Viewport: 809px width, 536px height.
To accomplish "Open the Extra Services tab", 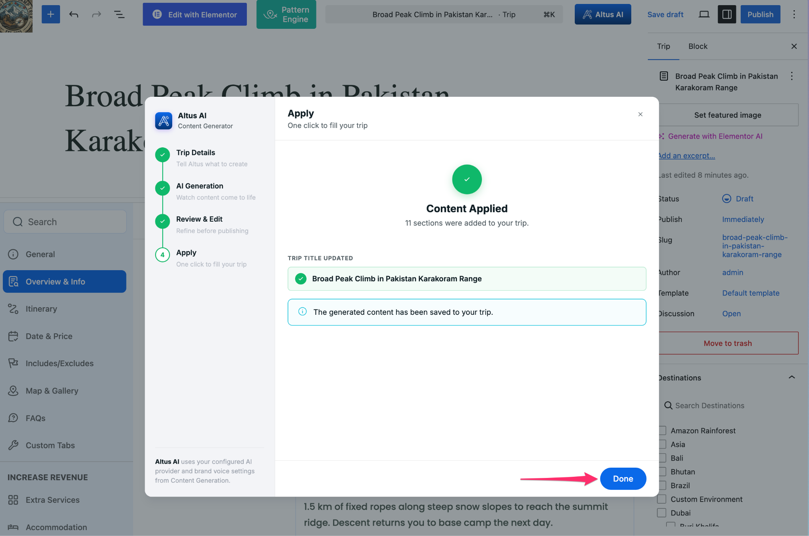I will 64,500.
